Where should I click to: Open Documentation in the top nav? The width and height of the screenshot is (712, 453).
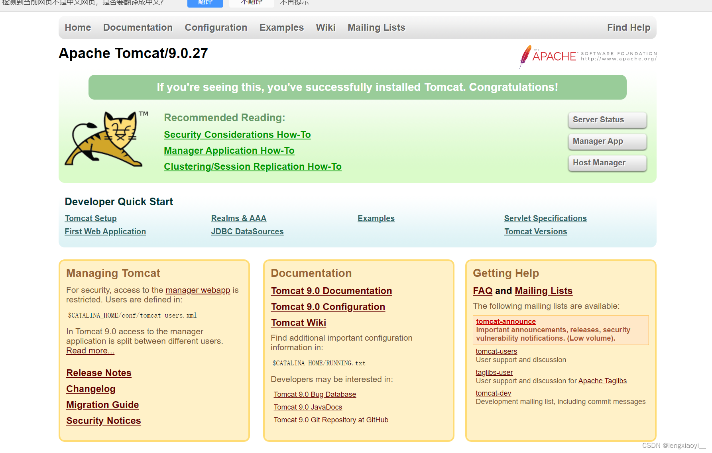point(138,27)
